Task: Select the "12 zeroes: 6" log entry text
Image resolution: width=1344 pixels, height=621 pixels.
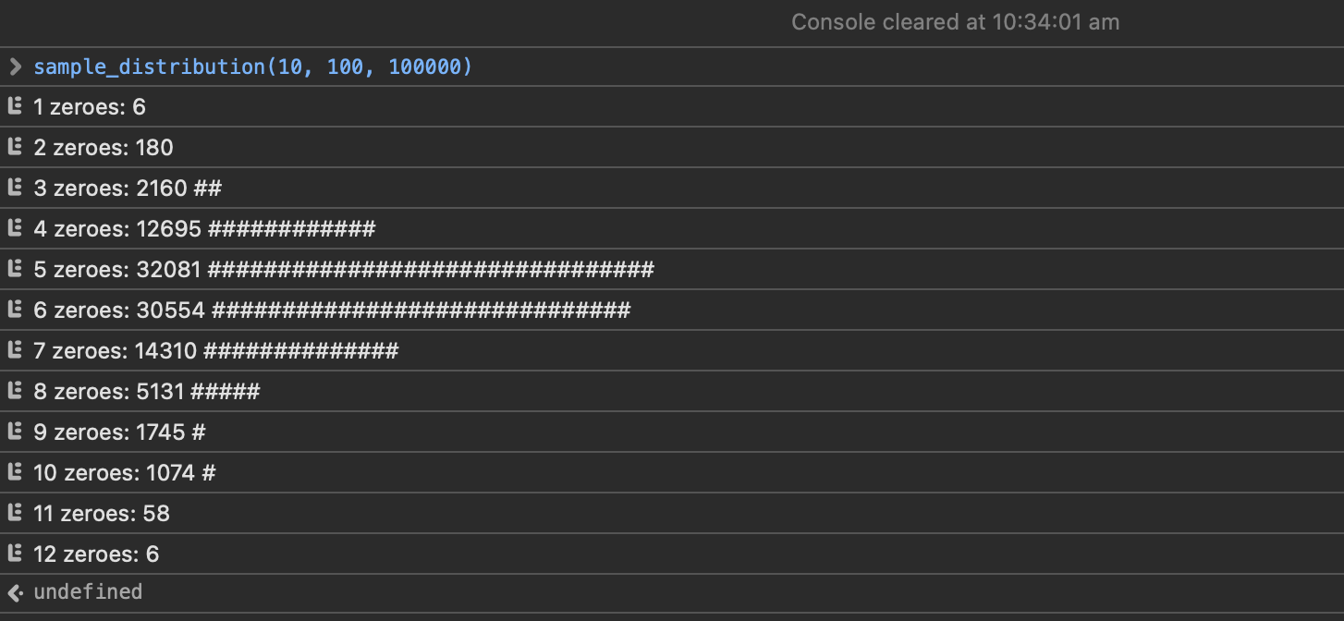Action: pyautogui.click(x=96, y=554)
